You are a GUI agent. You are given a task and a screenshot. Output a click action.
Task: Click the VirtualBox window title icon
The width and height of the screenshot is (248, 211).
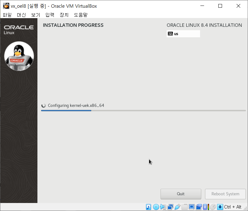6,6
